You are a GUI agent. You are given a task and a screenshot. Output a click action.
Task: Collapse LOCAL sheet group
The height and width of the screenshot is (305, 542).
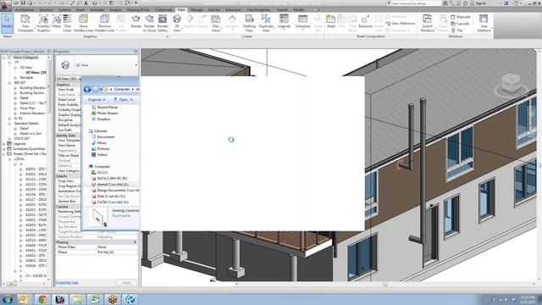click(9, 159)
